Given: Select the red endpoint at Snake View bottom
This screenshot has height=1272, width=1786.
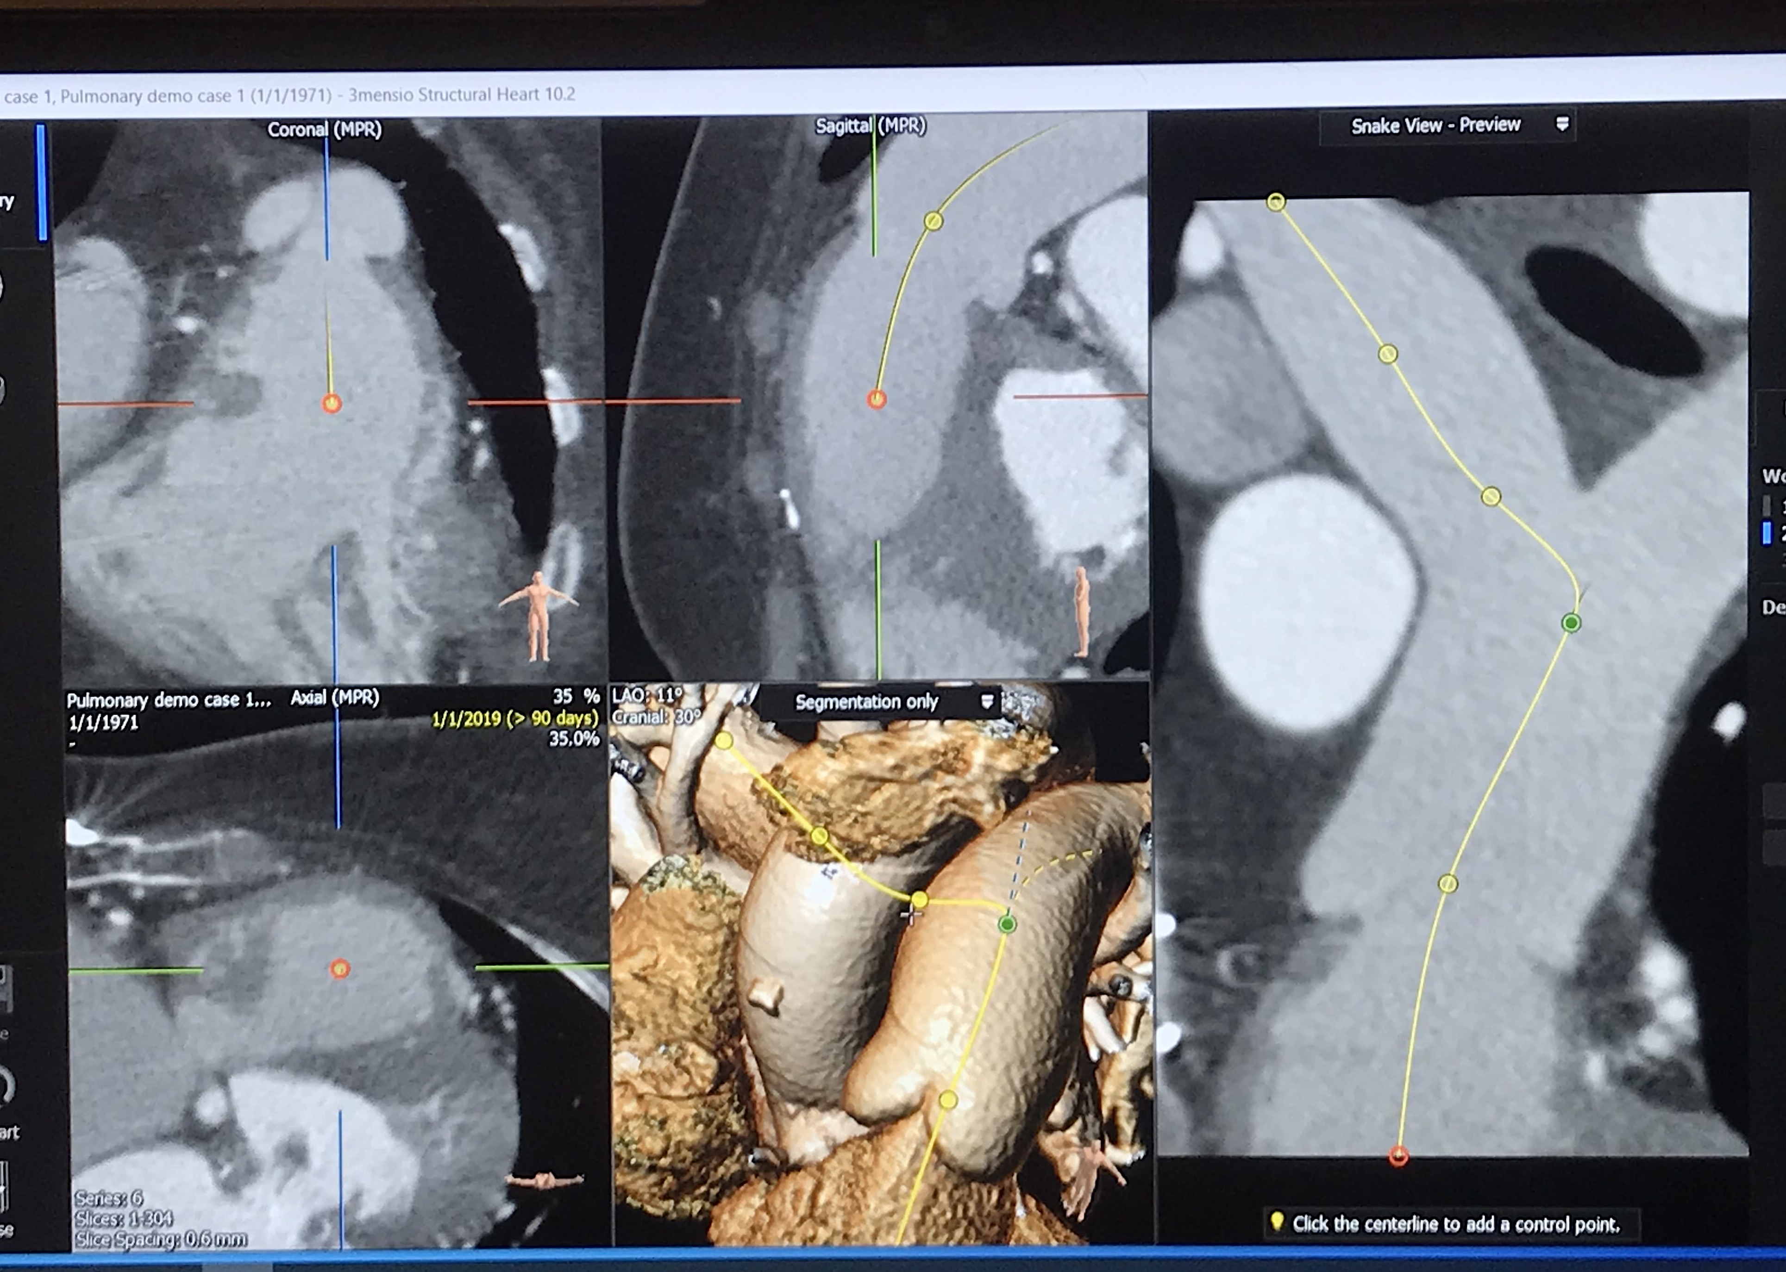Looking at the screenshot, I should tap(1398, 1156).
